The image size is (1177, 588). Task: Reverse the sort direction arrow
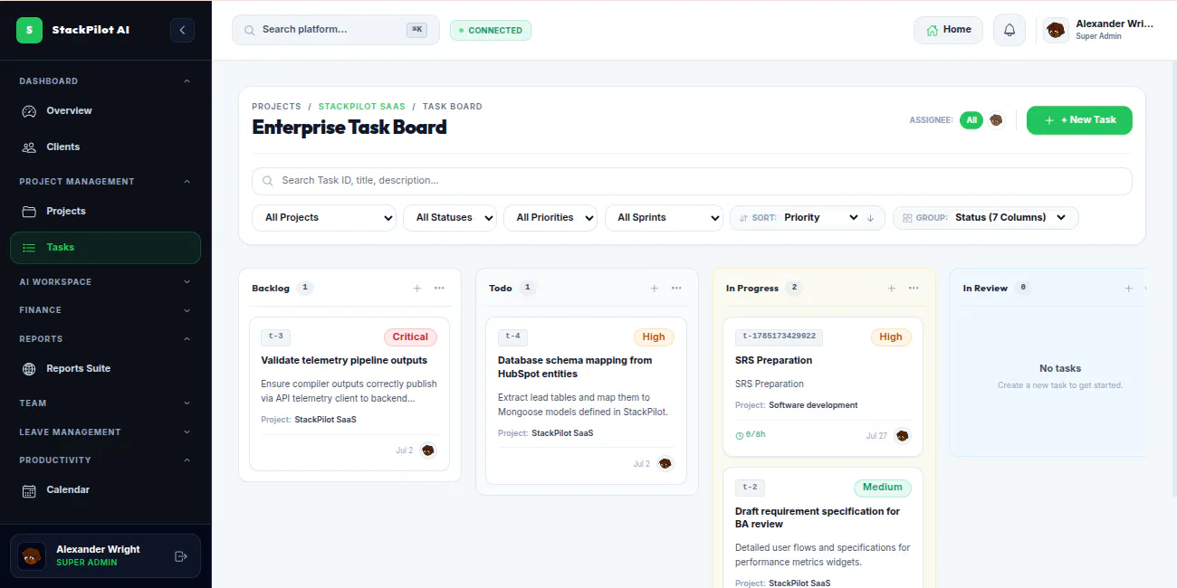870,218
